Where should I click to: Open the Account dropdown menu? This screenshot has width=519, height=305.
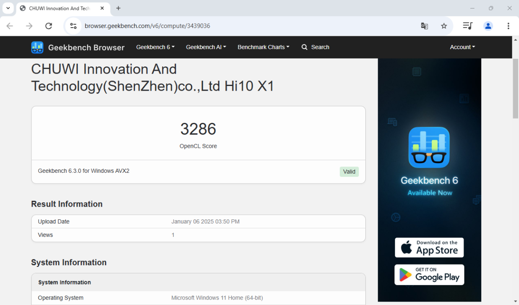click(x=462, y=47)
